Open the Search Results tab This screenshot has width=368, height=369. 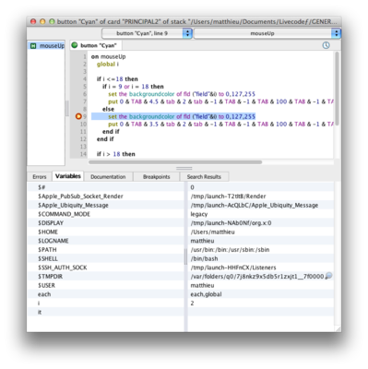(204, 177)
